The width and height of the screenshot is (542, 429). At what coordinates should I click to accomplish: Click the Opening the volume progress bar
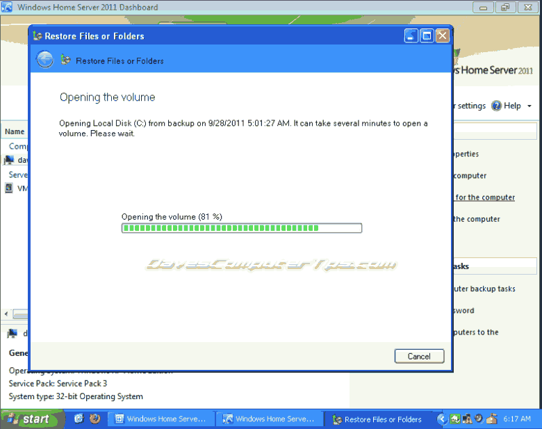(x=242, y=228)
